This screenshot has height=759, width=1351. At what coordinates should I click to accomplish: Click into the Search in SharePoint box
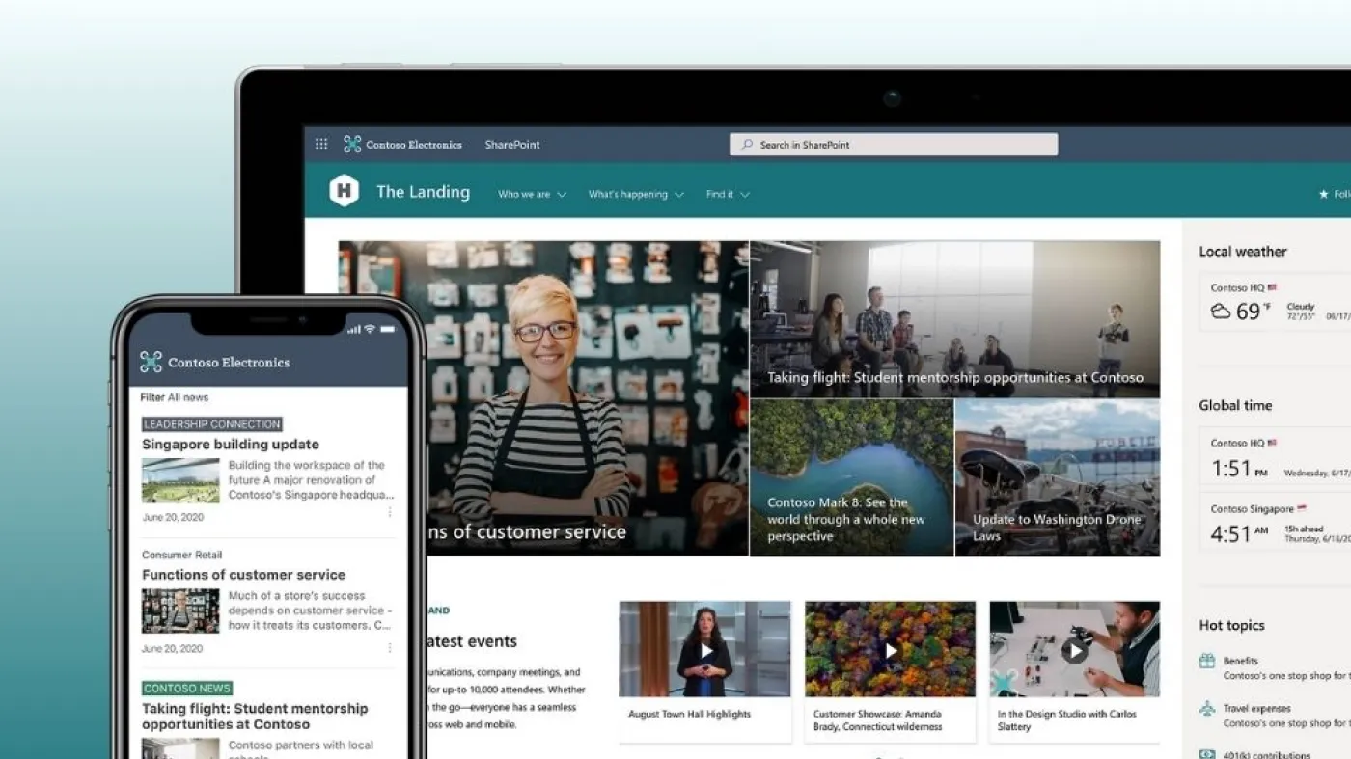pos(894,145)
